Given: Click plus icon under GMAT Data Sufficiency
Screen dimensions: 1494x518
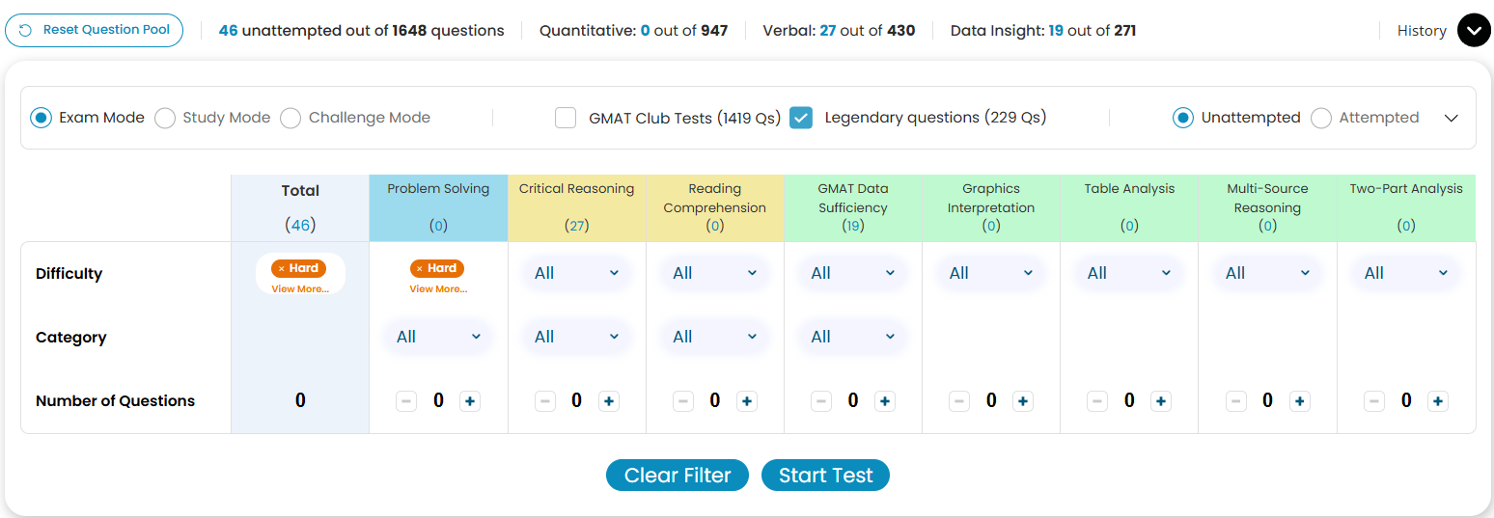Looking at the screenshot, I should [x=885, y=401].
